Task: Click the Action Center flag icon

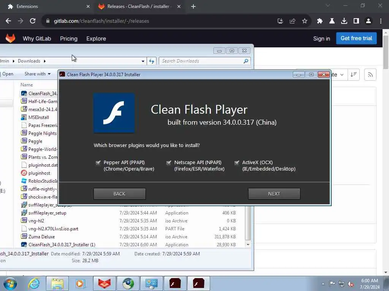Action: point(332,283)
